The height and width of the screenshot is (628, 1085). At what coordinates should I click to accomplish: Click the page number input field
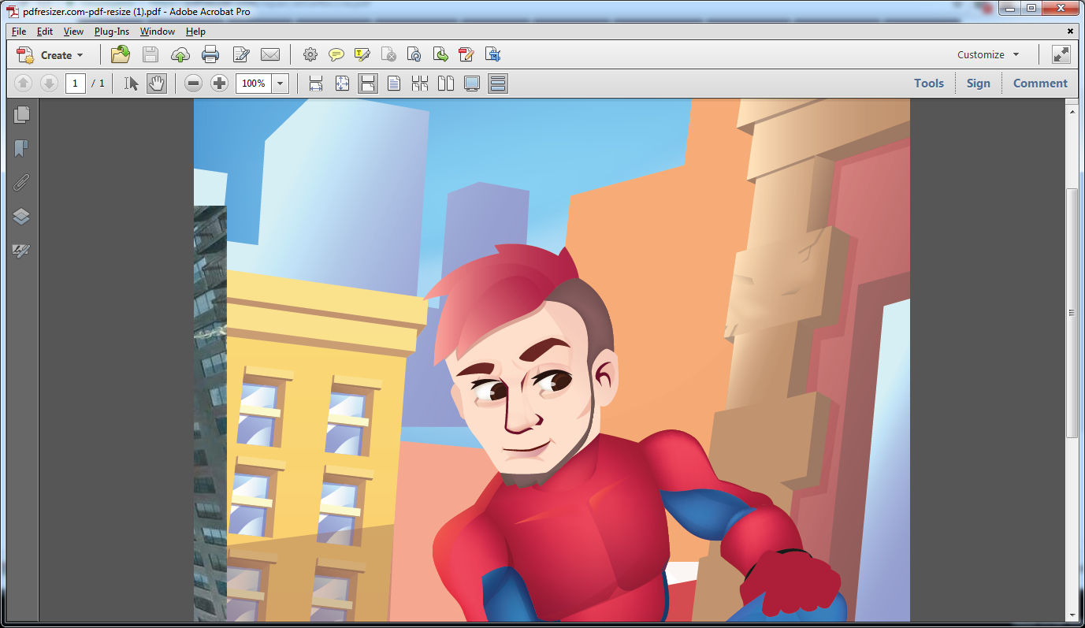pyautogui.click(x=76, y=84)
